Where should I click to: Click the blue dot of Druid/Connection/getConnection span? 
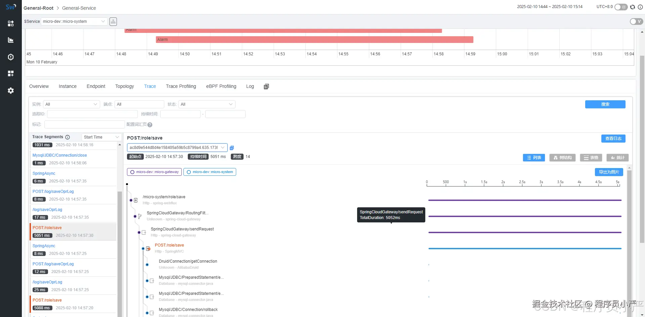(x=147, y=265)
